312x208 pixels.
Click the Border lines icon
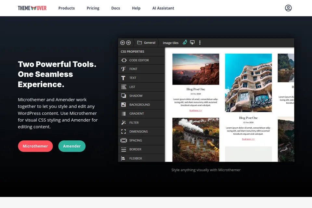[123, 149]
